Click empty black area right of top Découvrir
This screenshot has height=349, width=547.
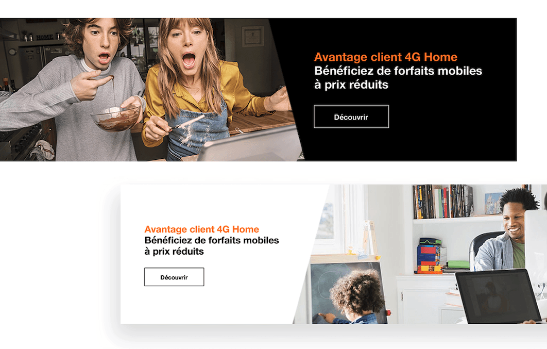(453, 117)
